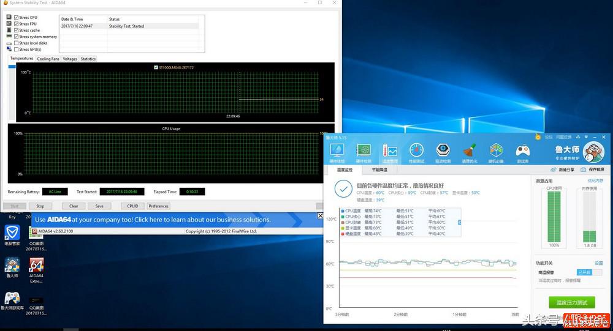613x331 pixels.
Task: Open the 节能降温 energy saving tab
Action: point(379,169)
